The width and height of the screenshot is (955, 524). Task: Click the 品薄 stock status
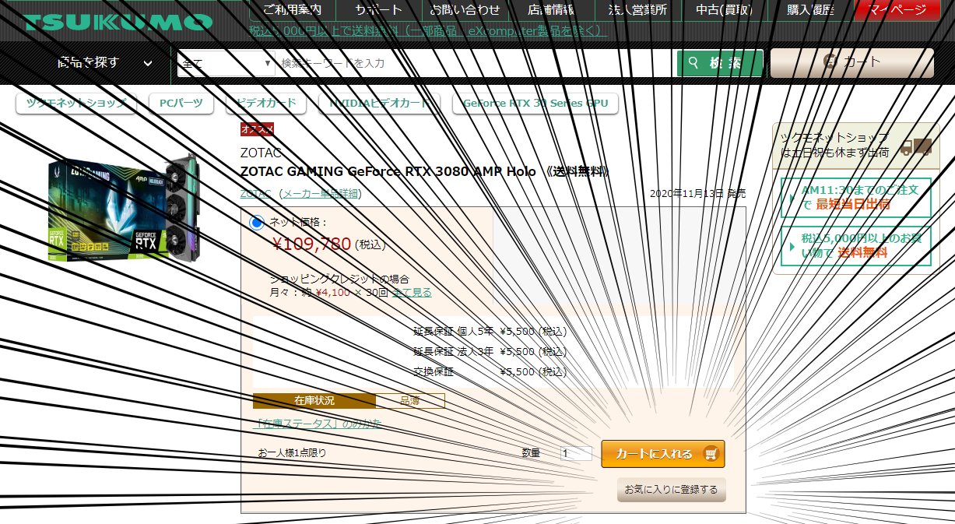(410, 400)
